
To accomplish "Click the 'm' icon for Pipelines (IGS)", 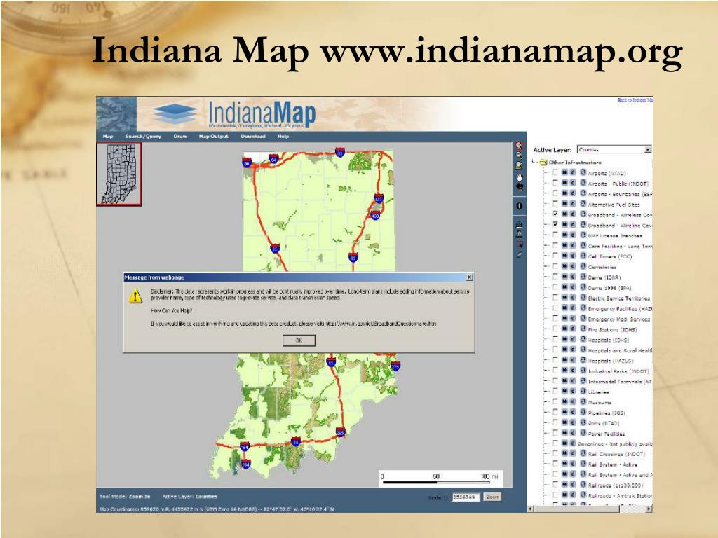I will [564, 412].
